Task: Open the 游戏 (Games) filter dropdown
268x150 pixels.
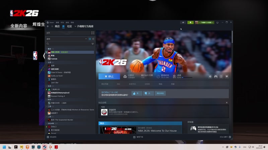Action: 67,39
